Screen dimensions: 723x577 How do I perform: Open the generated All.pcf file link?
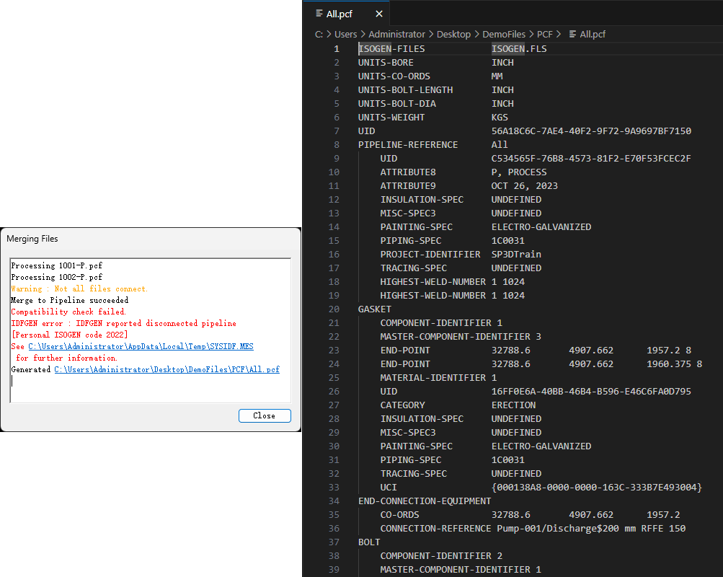(x=167, y=369)
